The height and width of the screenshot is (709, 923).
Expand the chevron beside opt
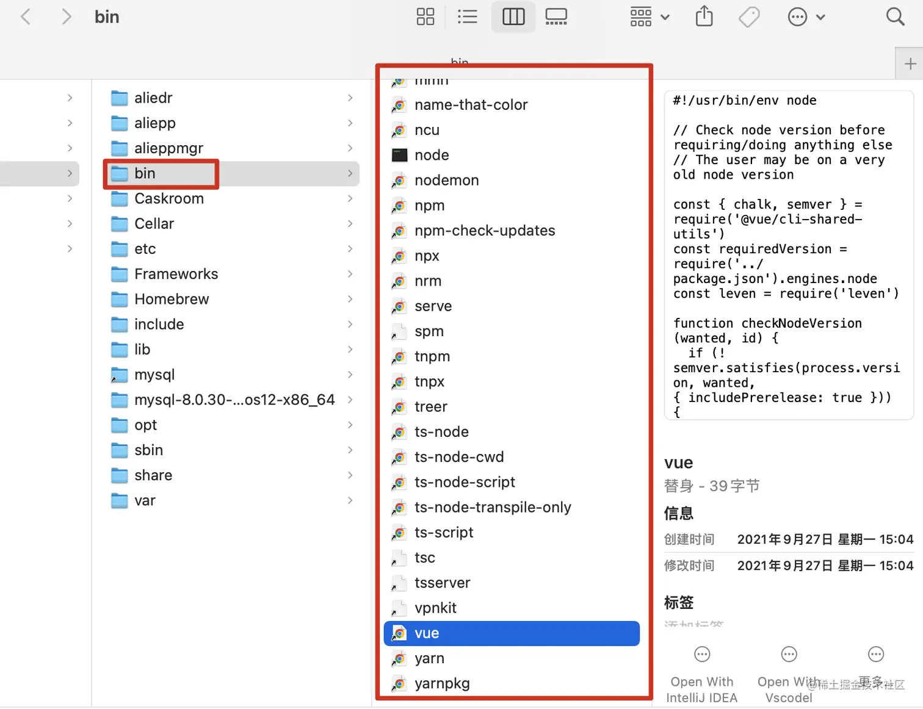coord(350,425)
